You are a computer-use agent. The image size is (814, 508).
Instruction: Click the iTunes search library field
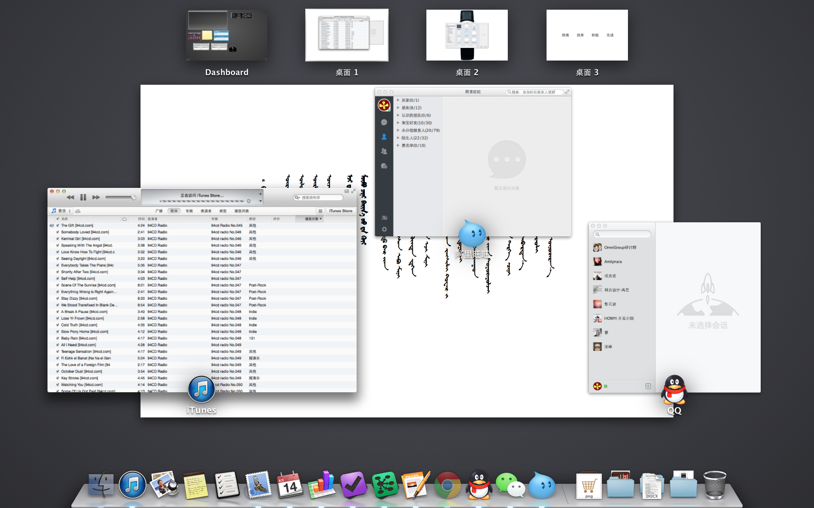[318, 198]
